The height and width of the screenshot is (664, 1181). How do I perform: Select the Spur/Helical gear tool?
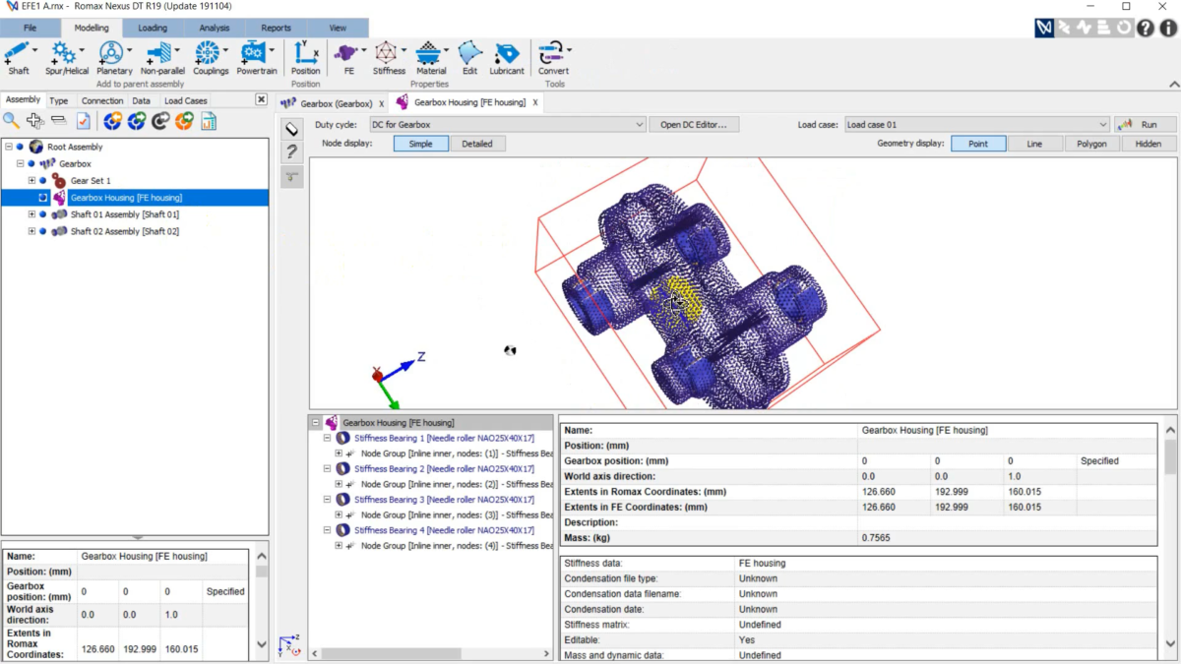[67, 57]
